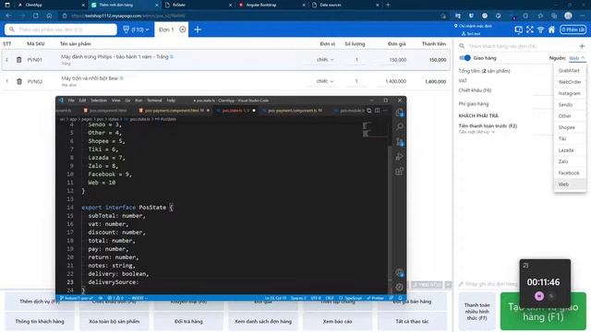591x332 pixels.
Task: Open VS Code File menu
Action: point(71,101)
